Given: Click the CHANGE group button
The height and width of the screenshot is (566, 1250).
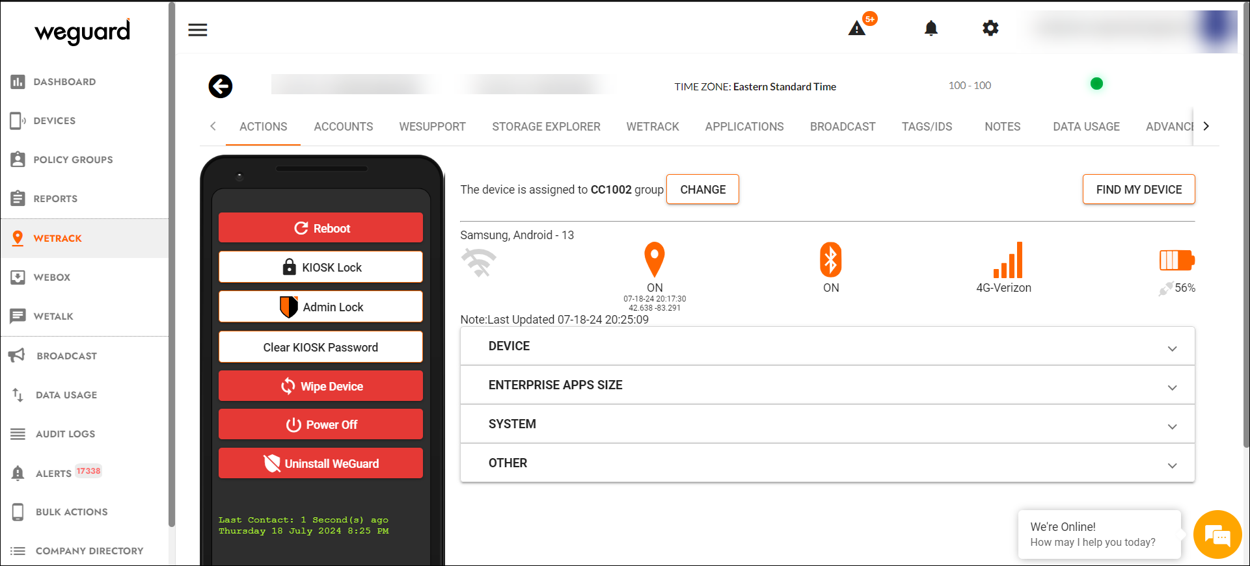Looking at the screenshot, I should (703, 190).
